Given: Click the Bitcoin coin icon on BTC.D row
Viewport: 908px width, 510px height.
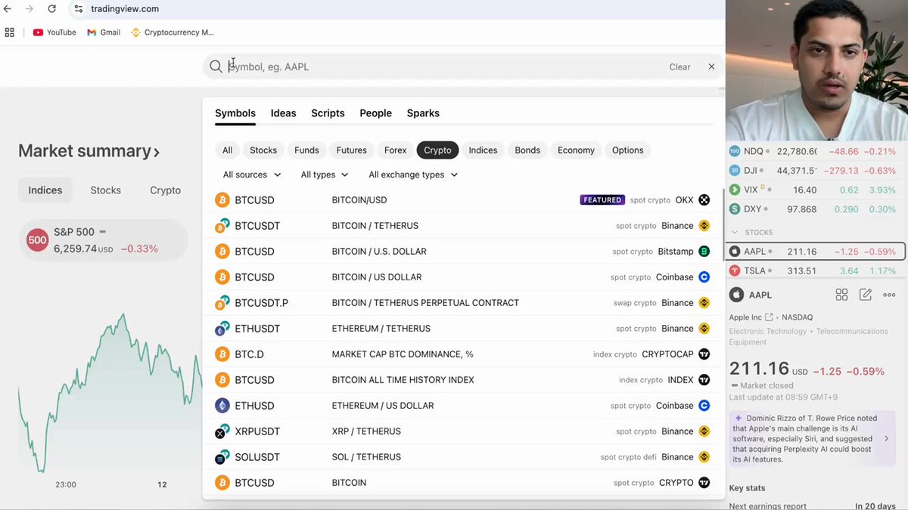Looking at the screenshot, I should pos(222,354).
